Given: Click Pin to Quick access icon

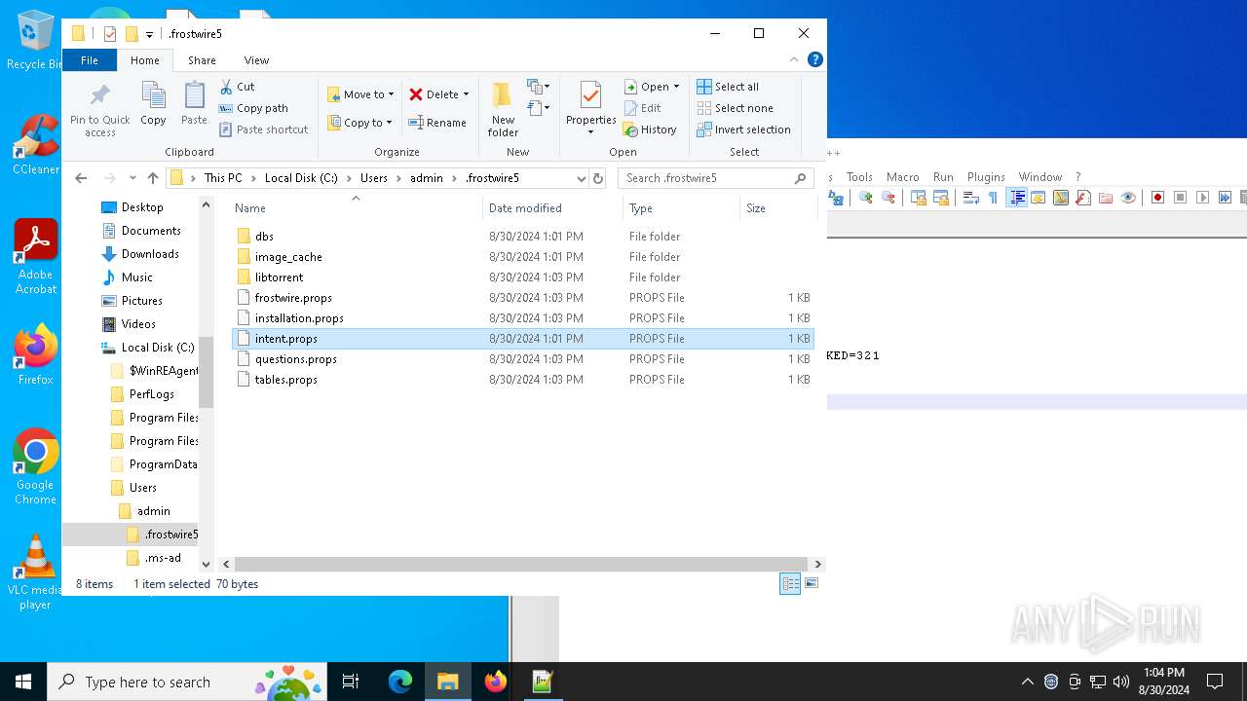Looking at the screenshot, I should pyautogui.click(x=99, y=109).
